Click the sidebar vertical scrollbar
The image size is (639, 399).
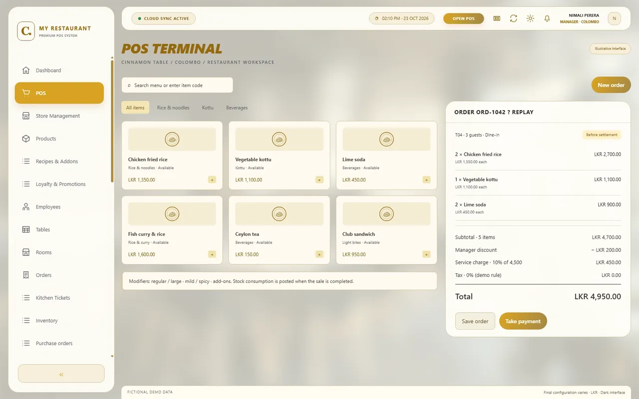(112, 120)
